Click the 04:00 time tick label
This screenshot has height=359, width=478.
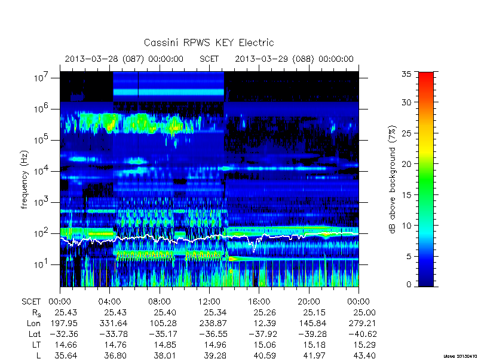[x=109, y=302]
